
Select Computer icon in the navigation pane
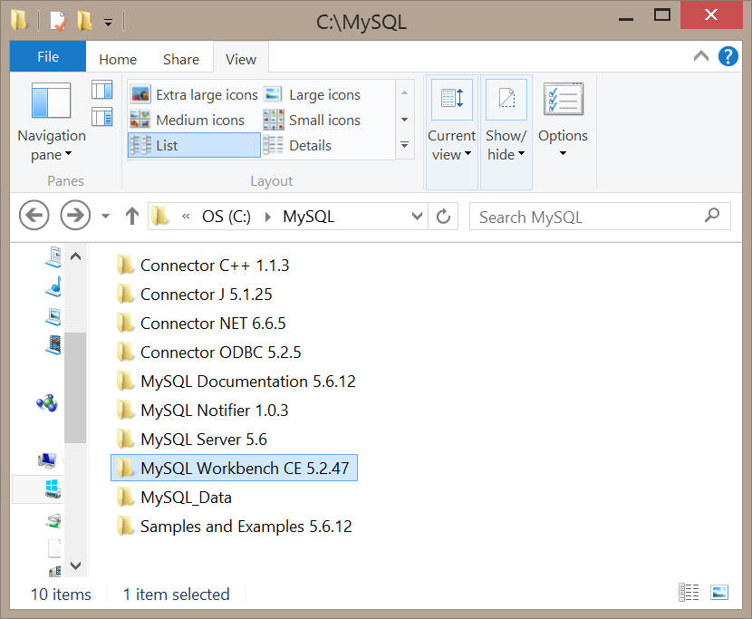point(47,460)
